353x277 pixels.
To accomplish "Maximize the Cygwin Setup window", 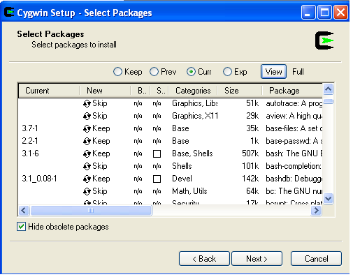I will pyautogui.click(x=324, y=12).
